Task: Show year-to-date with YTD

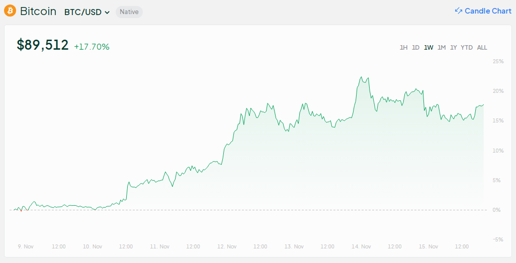Action: click(x=467, y=48)
